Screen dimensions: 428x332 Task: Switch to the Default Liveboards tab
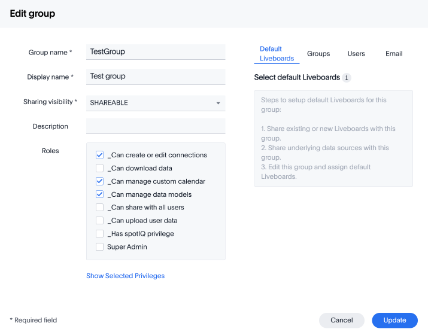click(277, 54)
